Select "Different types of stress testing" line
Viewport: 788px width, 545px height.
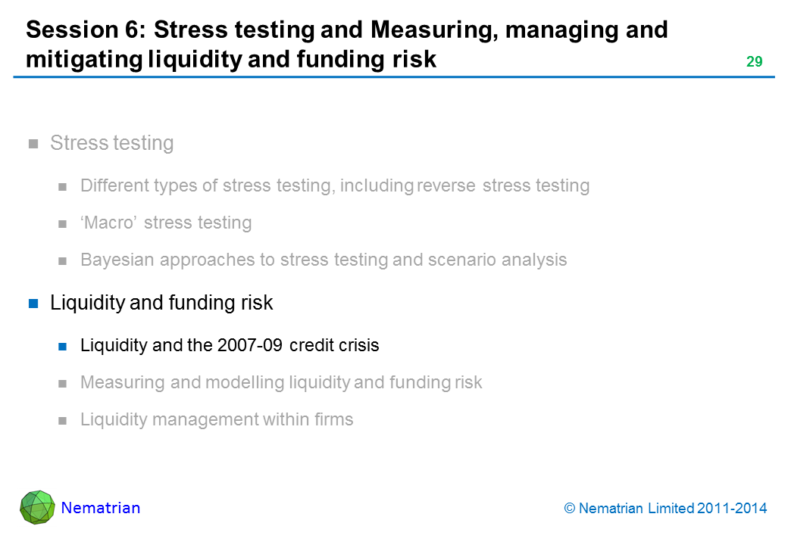point(334,185)
